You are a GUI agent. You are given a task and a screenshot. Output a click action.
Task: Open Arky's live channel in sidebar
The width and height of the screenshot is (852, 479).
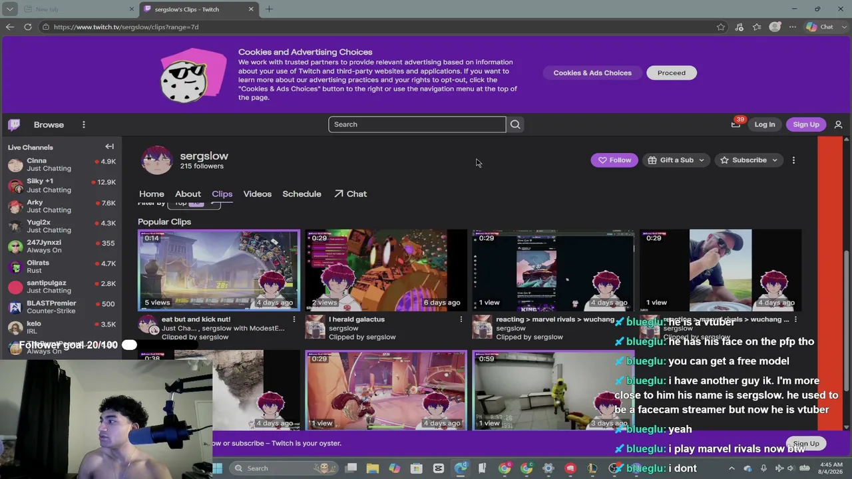61,206
